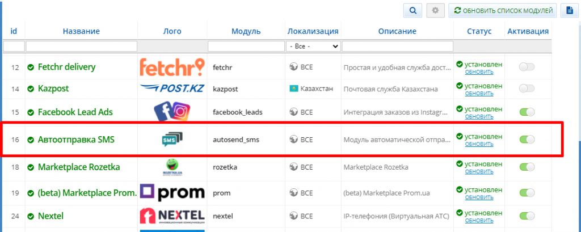
Task: Enable the Fetchr delivery activation toggle
Action: pos(527,67)
